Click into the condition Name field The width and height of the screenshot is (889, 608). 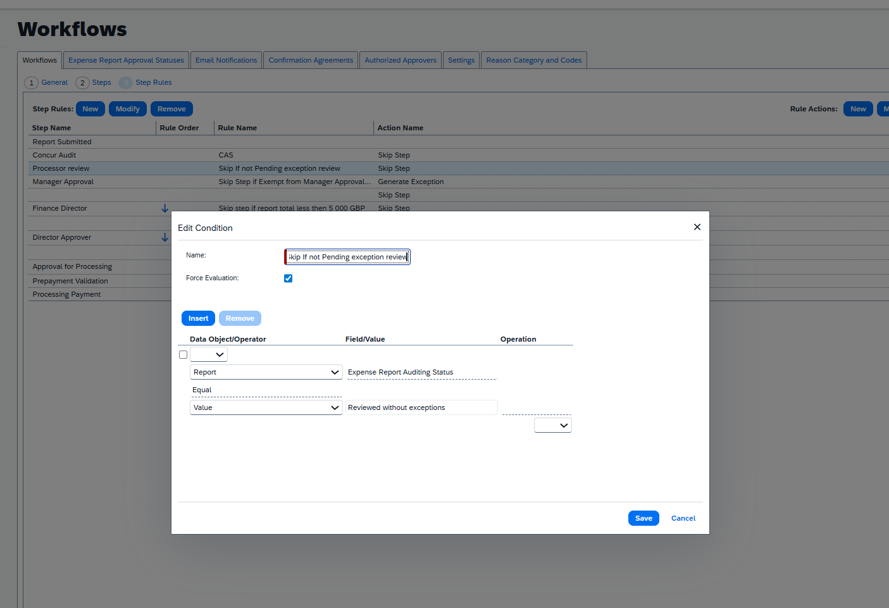point(347,257)
